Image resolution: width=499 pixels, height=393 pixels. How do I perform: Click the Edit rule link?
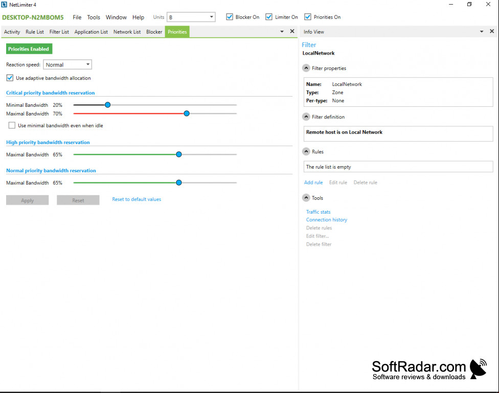[x=338, y=182]
